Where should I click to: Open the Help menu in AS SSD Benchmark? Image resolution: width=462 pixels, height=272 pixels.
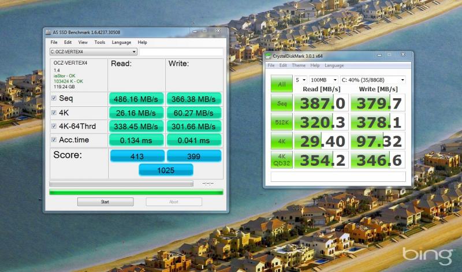coord(142,42)
